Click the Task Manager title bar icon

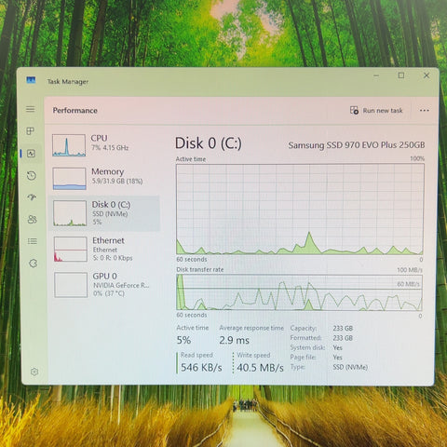(31, 80)
